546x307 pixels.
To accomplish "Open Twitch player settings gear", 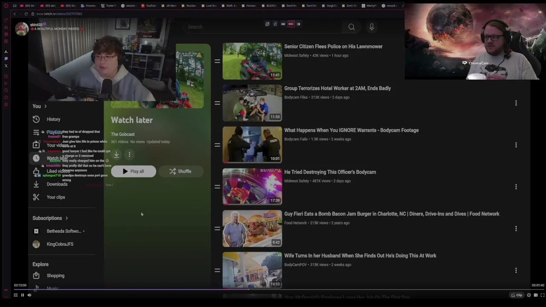I will [529, 295].
